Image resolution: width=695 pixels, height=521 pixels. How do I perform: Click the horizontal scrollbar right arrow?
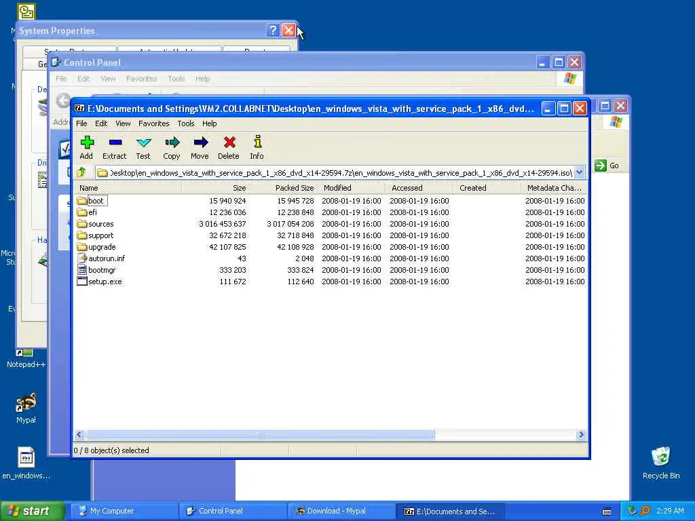(581, 435)
